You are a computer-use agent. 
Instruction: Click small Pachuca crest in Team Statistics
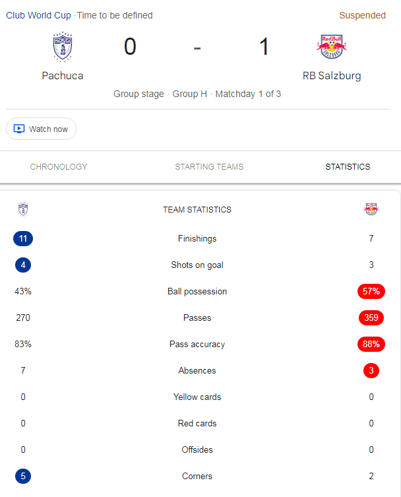point(23,209)
